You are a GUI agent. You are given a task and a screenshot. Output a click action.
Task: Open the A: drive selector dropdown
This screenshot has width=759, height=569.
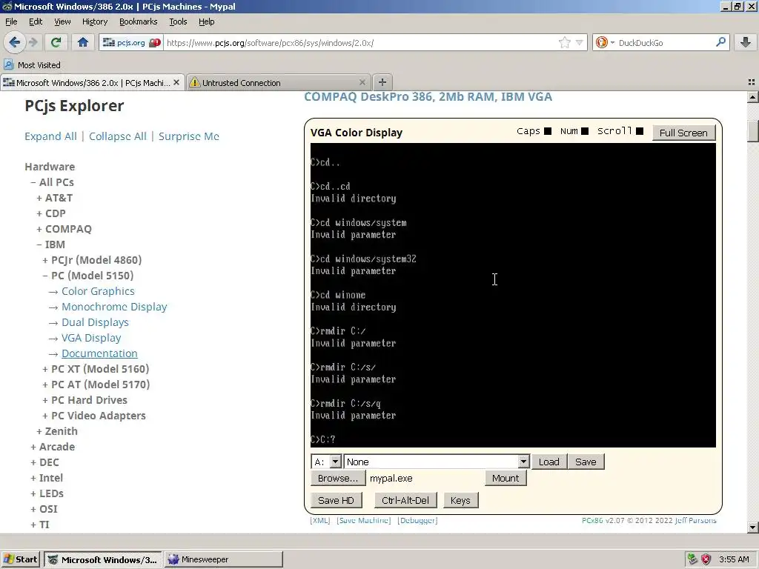tap(336, 462)
